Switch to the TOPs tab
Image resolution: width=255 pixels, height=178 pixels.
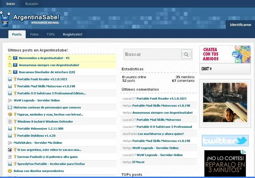pos(51,35)
